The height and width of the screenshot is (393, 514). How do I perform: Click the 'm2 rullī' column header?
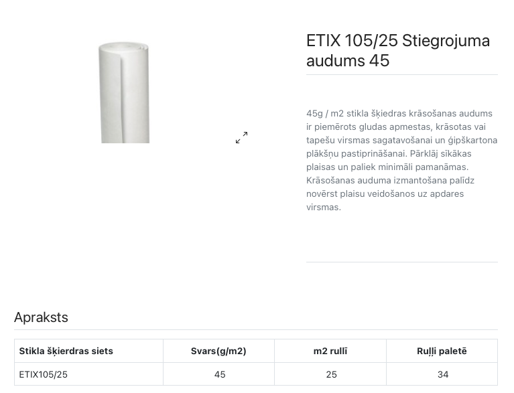click(330, 351)
